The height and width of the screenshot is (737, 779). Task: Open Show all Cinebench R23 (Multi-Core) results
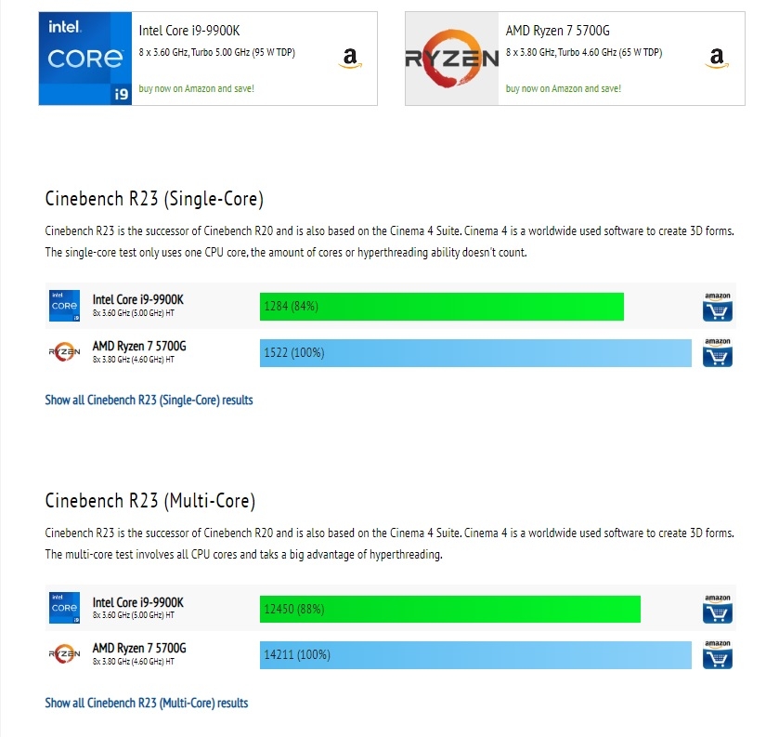coord(147,704)
